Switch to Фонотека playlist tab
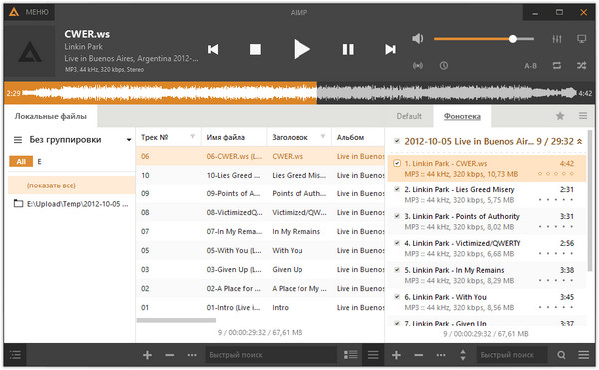599x370 pixels. point(462,116)
